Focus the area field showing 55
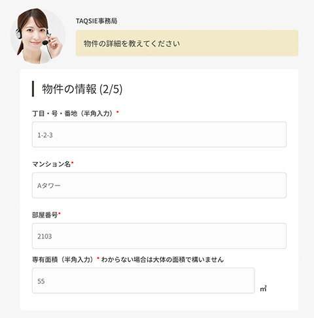Viewport: 314px width, 318px height. [x=143, y=281]
